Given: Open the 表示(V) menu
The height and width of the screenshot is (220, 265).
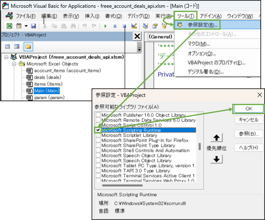Looking at the screenshot, I should 71,16.
